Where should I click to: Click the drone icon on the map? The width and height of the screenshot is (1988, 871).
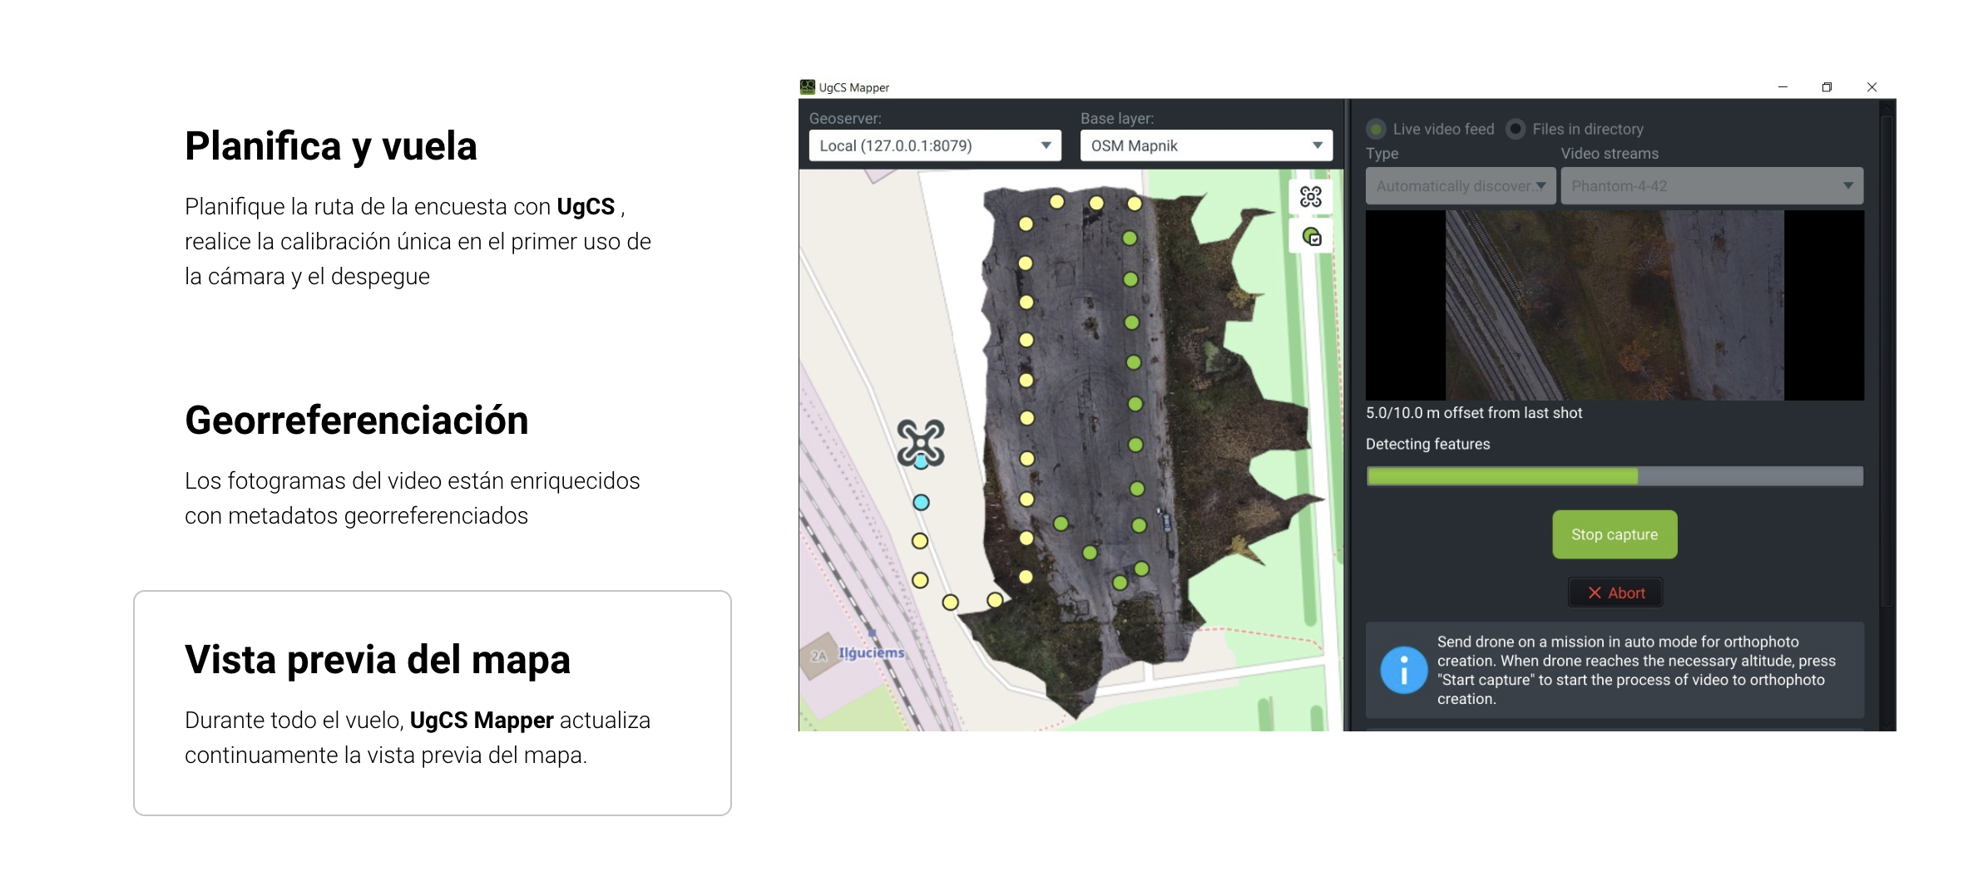(921, 442)
